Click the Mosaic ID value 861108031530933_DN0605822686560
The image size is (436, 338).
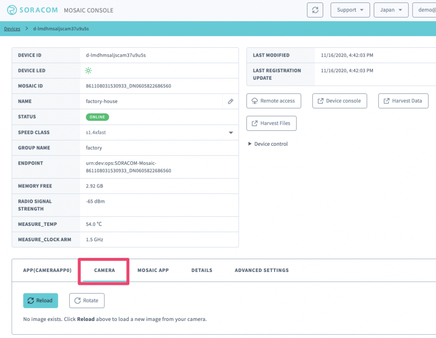click(x=129, y=86)
